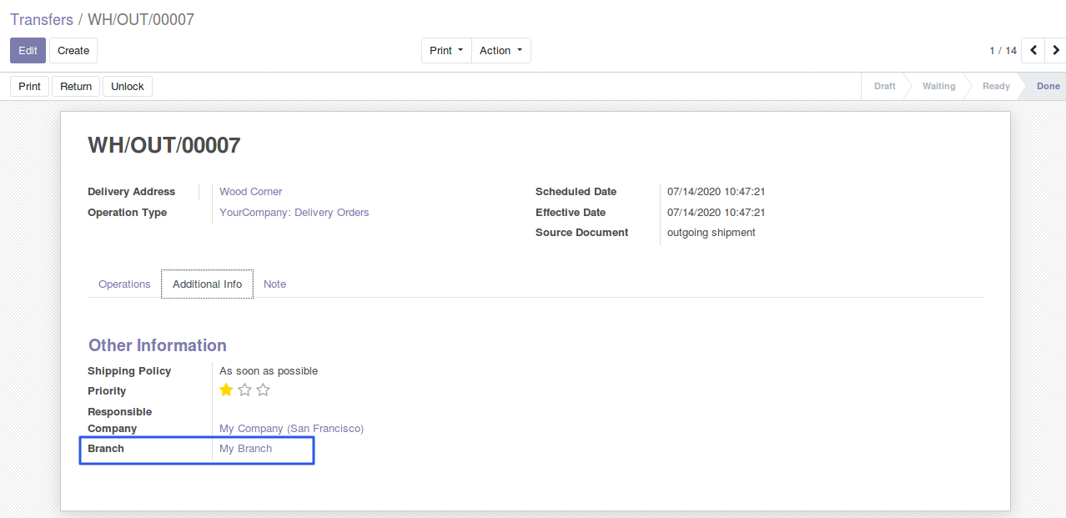The width and height of the screenshot is (1066, 518).
Task: Unlock the transfer record
Action: pos(128,87)
